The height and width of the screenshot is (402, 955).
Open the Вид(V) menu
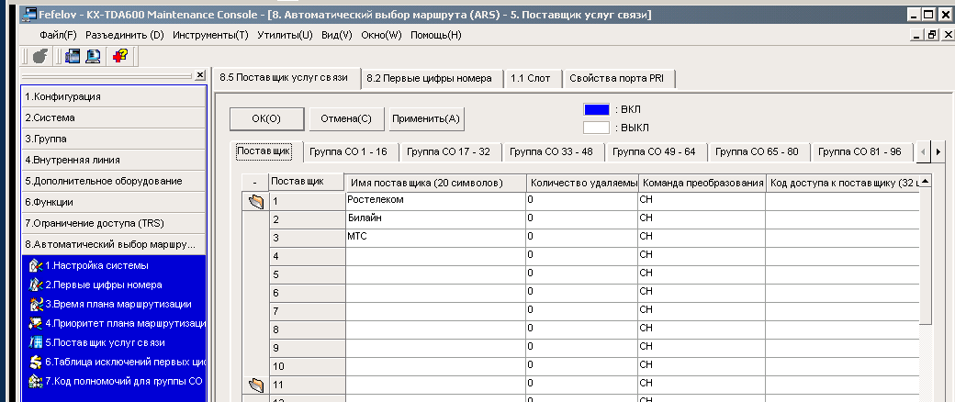[337, 35]
